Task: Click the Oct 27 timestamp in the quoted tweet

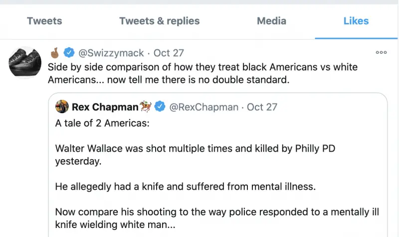Action: click(x=262, y=107)
